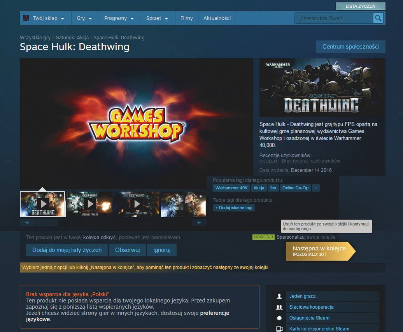Image resolution: width=403 pixels, height=332 pixels.
Task: Play the first Deathwing trailer thumbnail
Action: tap(43, 204)
